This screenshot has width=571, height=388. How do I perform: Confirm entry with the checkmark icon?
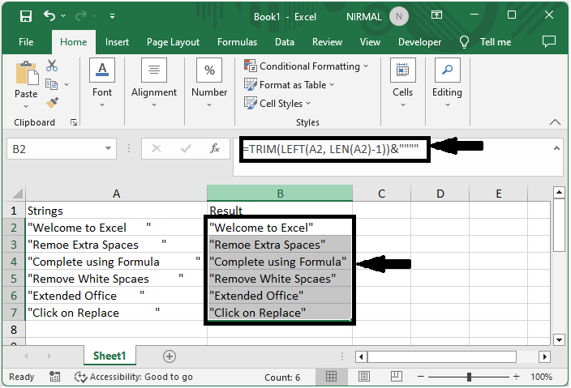(x=186, y=148)
